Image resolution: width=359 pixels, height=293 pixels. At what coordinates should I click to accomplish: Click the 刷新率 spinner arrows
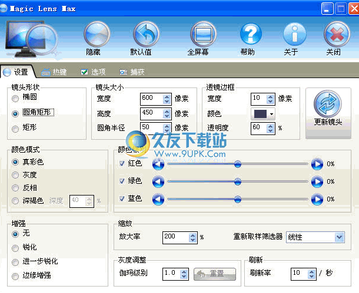(x=311, y=274)
